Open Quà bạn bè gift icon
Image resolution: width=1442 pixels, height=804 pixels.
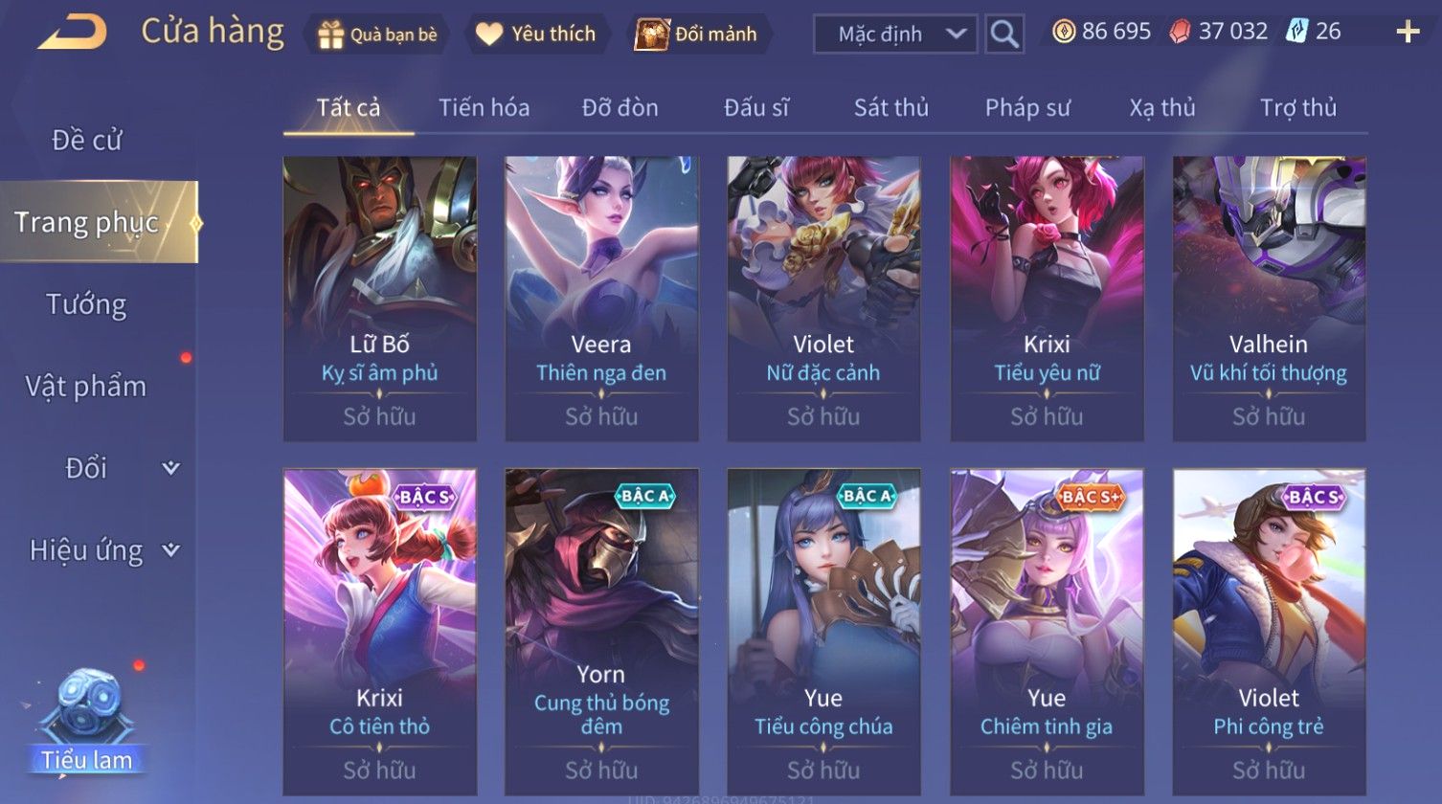click(330, 34)
